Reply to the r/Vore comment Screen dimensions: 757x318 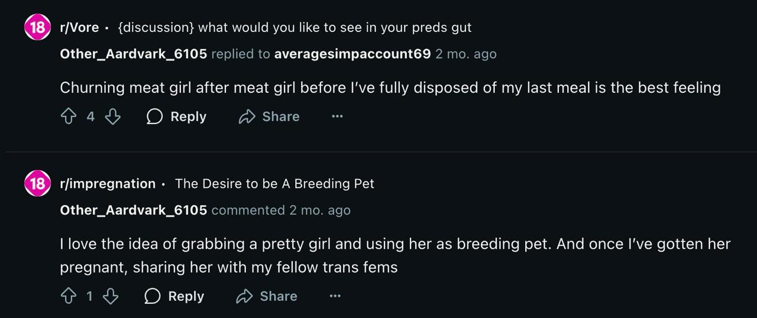pos(176,116)
